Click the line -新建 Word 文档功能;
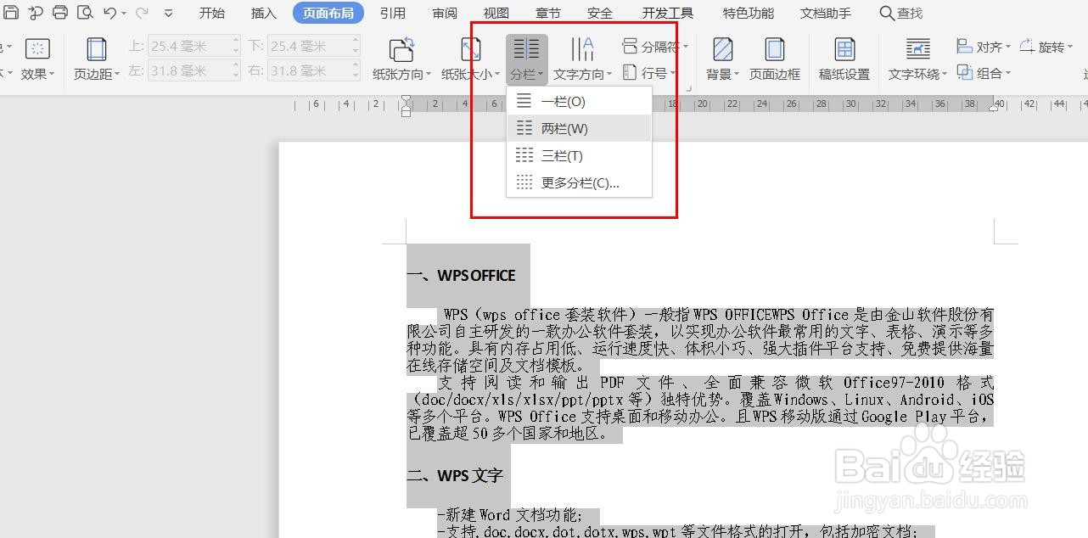Screen dimensions: 1088x538 [x=509, y=515]
